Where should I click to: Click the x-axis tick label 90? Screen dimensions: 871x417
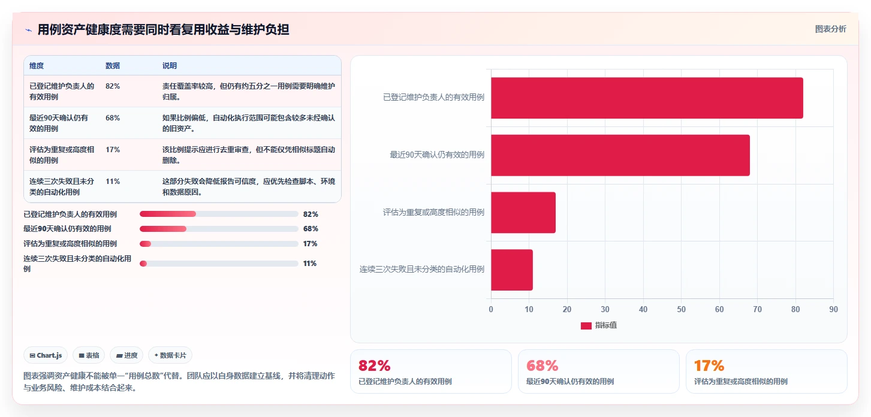pyautogui.click(x=833, y=309)
